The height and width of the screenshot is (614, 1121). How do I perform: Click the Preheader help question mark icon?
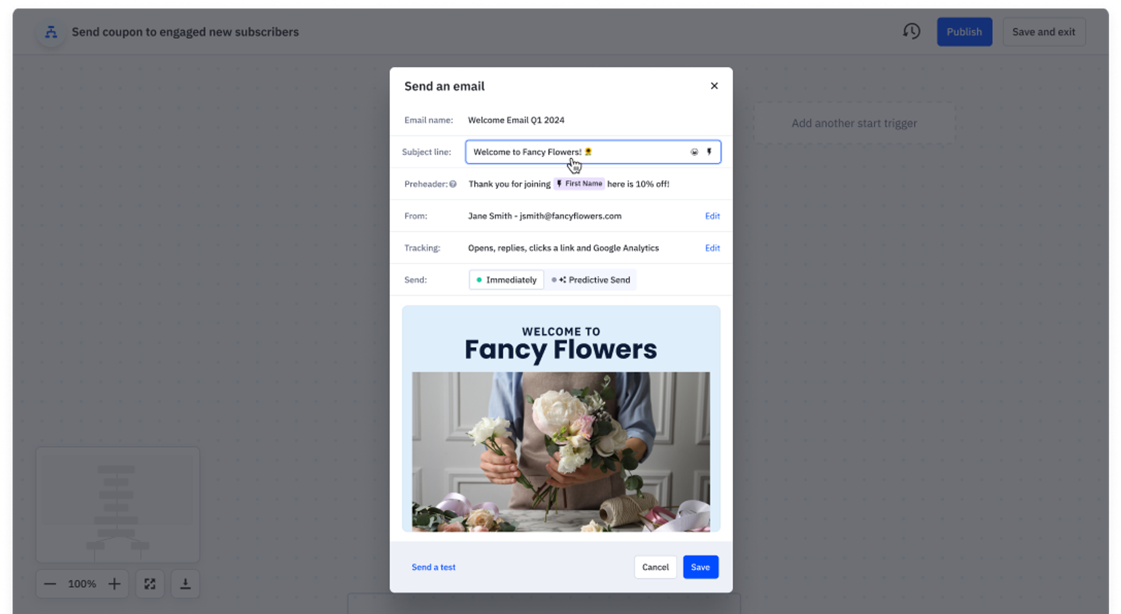pyautogui.click(x=453, y=184)
